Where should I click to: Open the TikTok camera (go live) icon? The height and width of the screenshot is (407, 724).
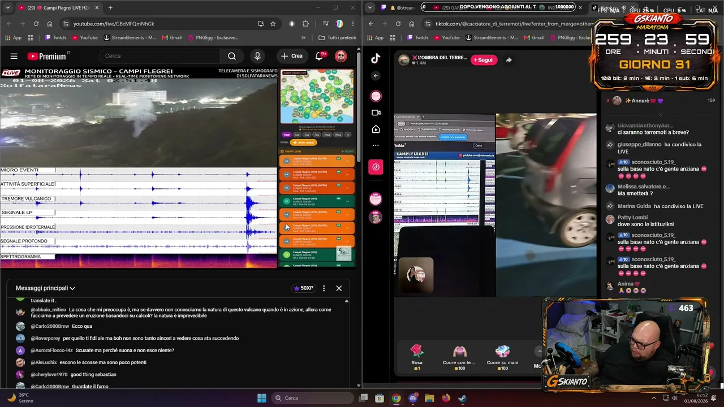pyautogui.click(x=376, y=112)
